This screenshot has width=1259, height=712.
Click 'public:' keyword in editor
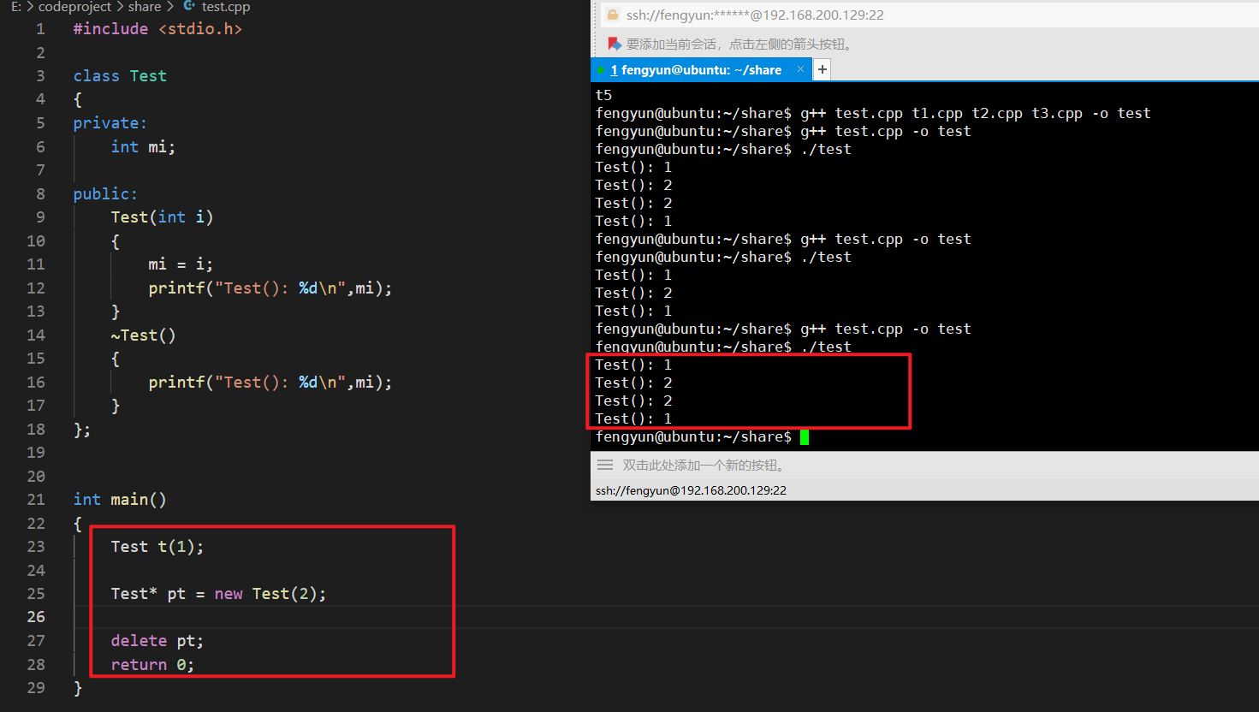105,194
